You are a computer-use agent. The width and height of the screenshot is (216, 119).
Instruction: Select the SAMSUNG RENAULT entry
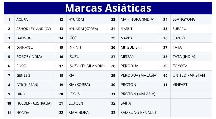pos(139,113)
